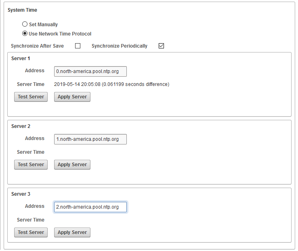The height and width of the screenshot is (251, 298).
Task: Click the Server 3 panel title
Action: click(x=21, y=194)
